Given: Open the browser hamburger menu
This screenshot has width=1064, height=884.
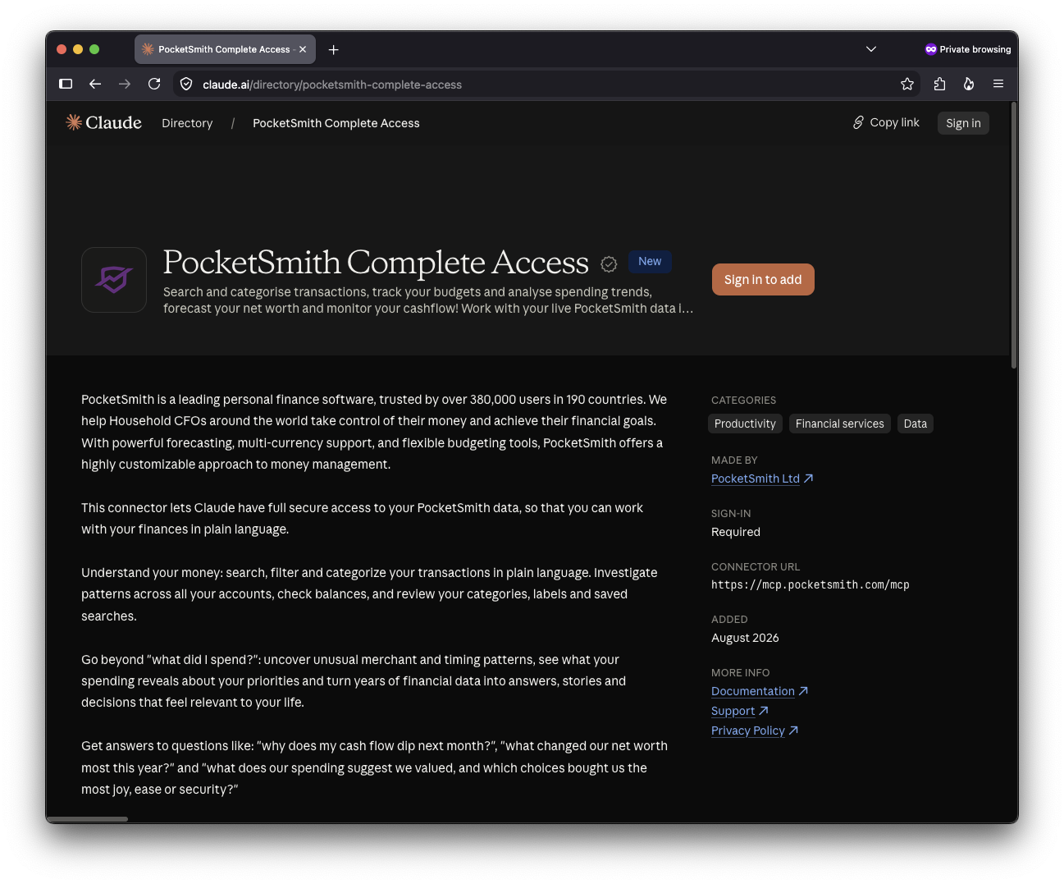Looking at the screenshot, I should coord(998,84).
